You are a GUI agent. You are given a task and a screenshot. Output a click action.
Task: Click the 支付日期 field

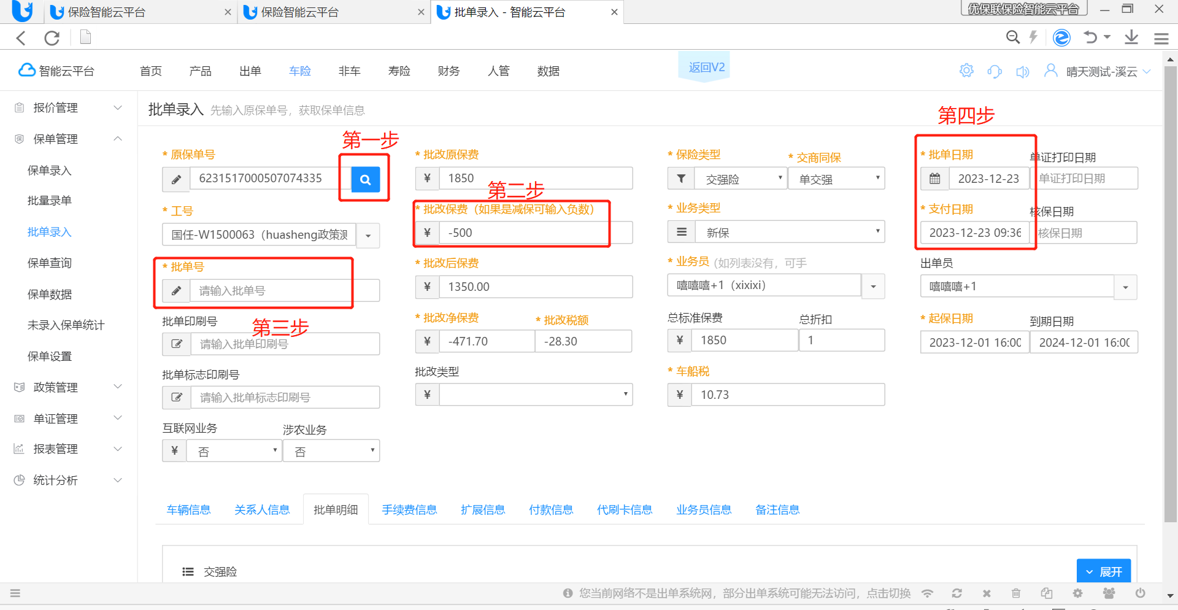pos(975,233)
